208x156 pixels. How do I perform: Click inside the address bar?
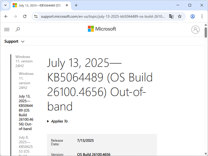point(104,16)
